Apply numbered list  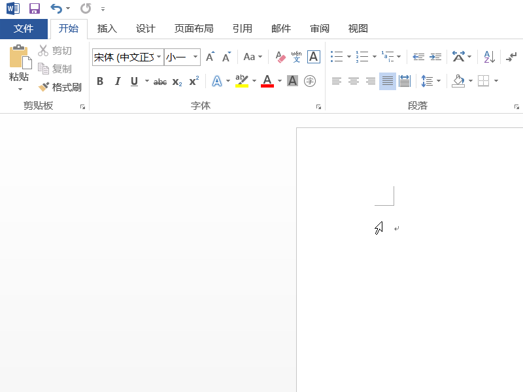click(362, 57)
